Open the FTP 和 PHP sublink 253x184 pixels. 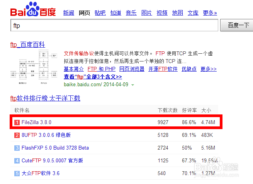point(102,69)
